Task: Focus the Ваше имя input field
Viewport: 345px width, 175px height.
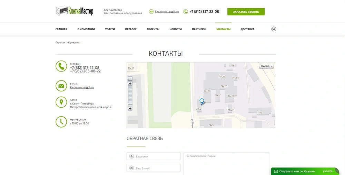Action: pyautogui.click(x=154, y=156)
